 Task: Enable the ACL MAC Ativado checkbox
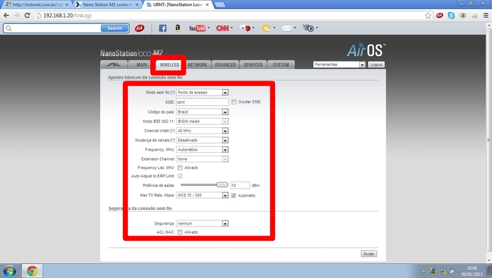pyautogui.click(x=180, y=232)
